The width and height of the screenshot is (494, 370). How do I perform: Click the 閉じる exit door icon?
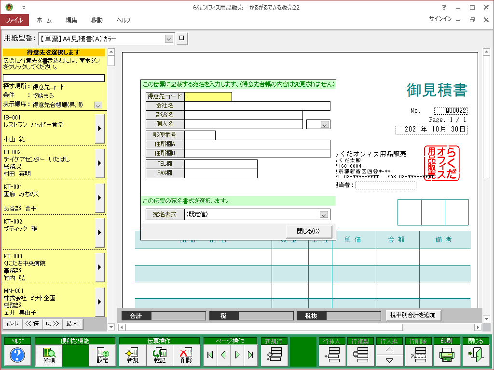pyautogui.click(x=475, y=355)
